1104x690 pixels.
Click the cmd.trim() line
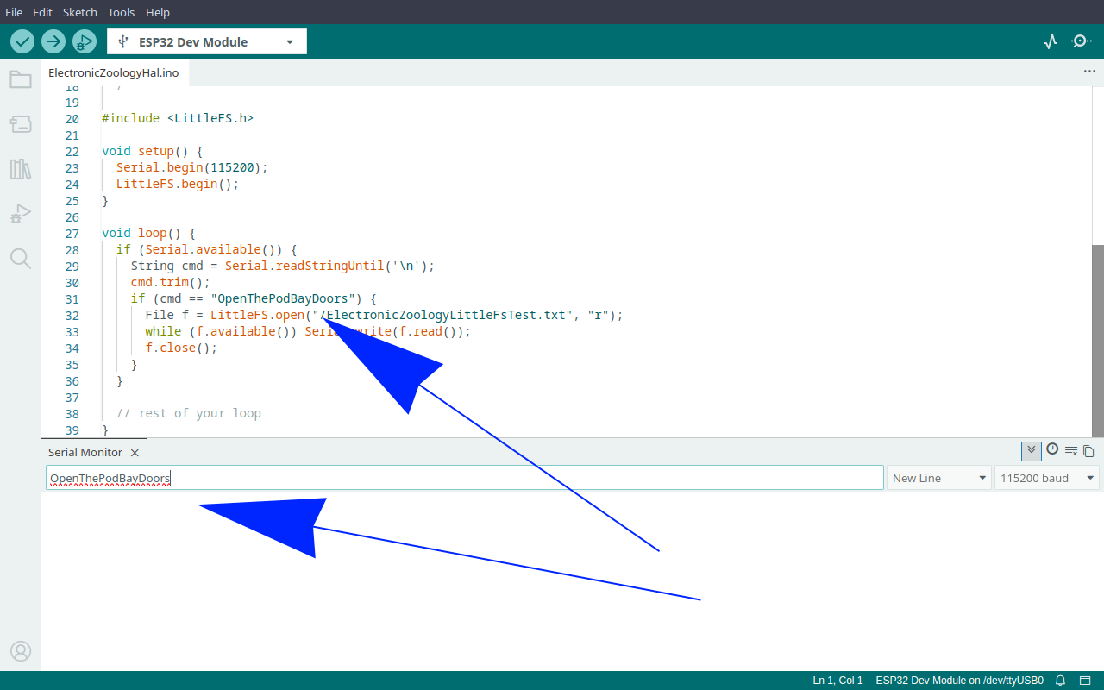point(171,283)
